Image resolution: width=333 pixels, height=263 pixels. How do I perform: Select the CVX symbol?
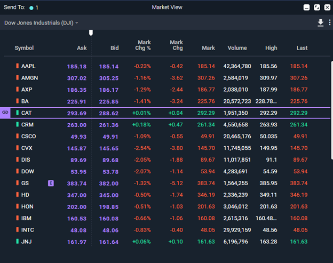point(27,148)
